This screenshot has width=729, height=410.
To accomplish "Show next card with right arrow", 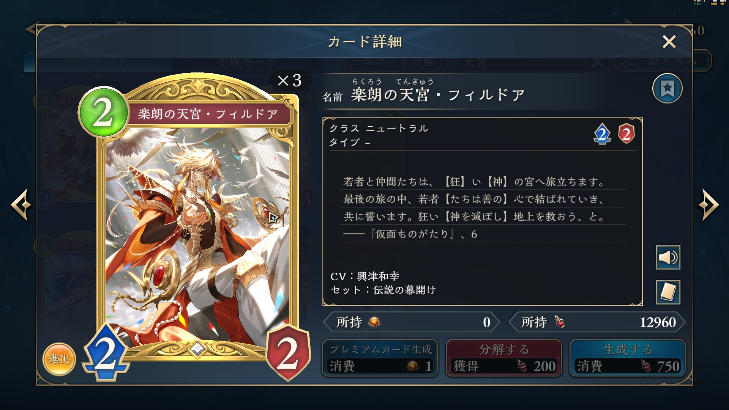I will pos(709,205).
